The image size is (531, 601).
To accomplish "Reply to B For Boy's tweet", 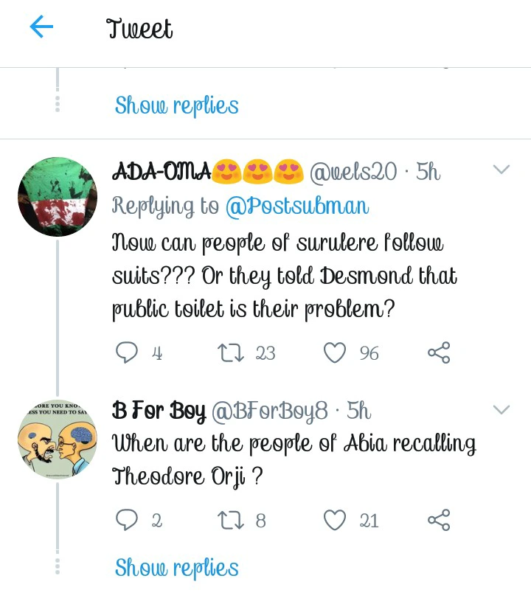I will tap(128, 521).
